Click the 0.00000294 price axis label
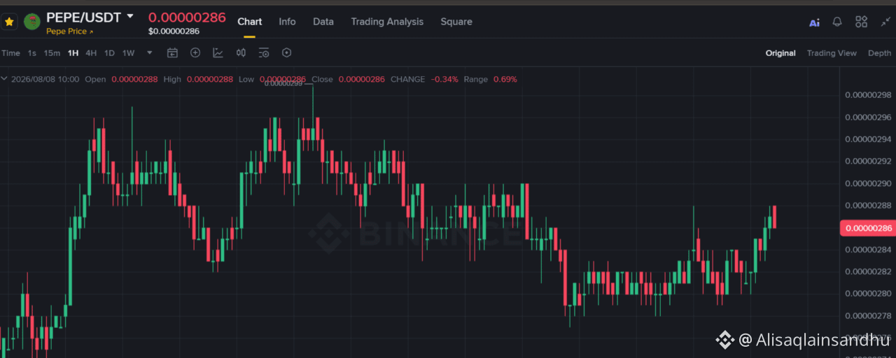 [x=868, y=139]
